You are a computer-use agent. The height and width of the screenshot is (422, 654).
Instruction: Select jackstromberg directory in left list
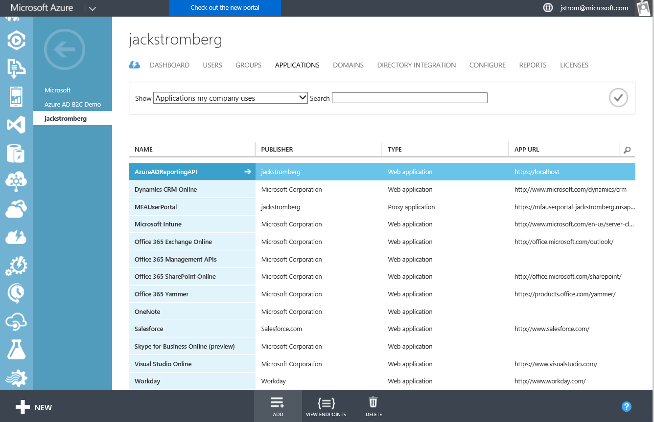pyautogui.click(x=73, y=118)
